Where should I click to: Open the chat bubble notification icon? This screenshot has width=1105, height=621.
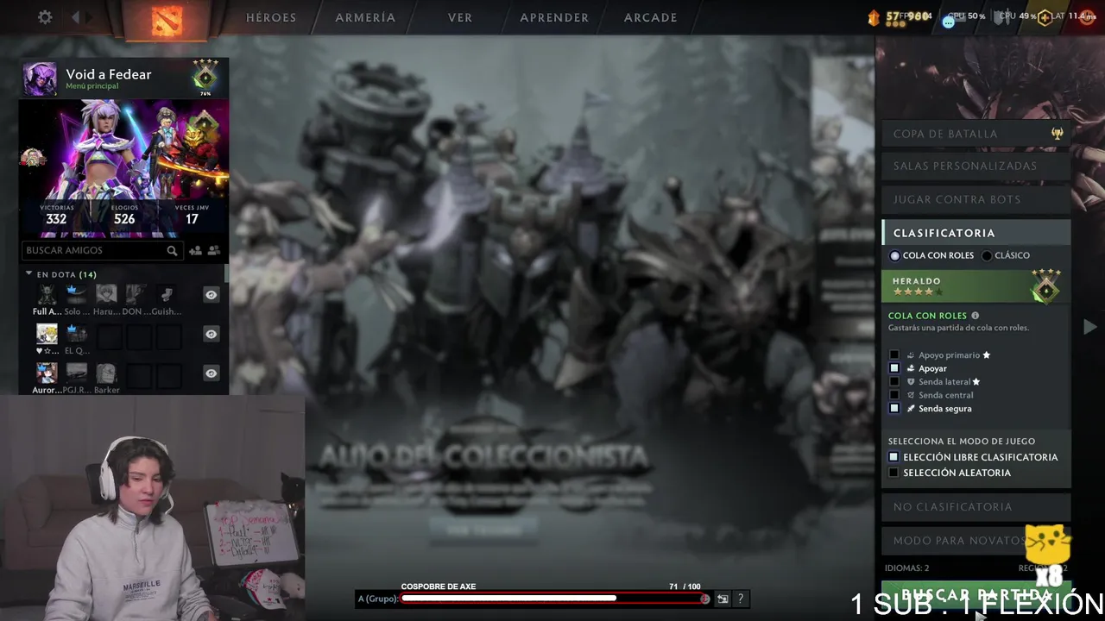coord(949,22)
